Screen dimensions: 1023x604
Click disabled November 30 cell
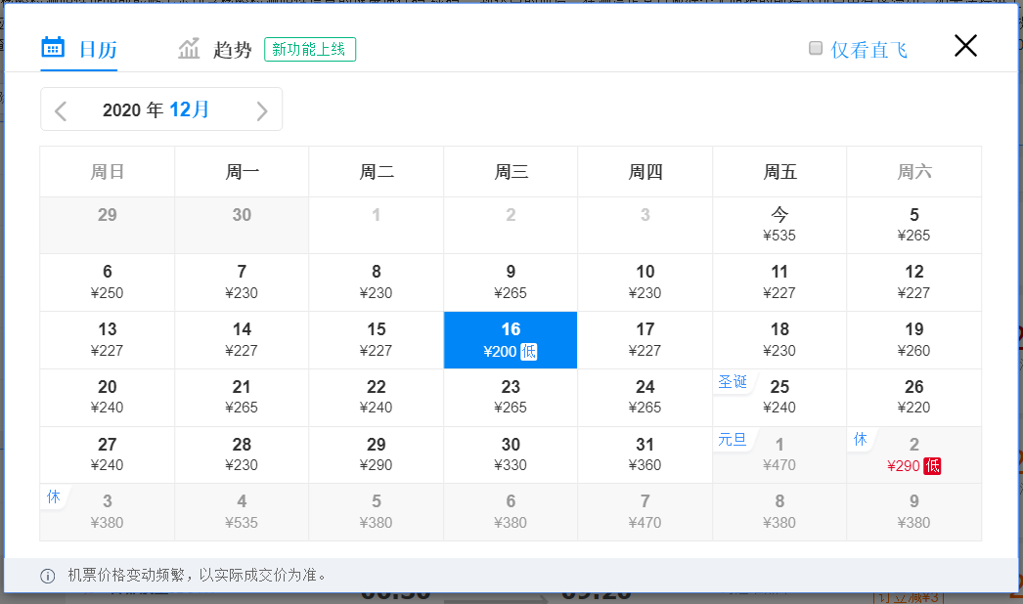click(x=242, y=225)
